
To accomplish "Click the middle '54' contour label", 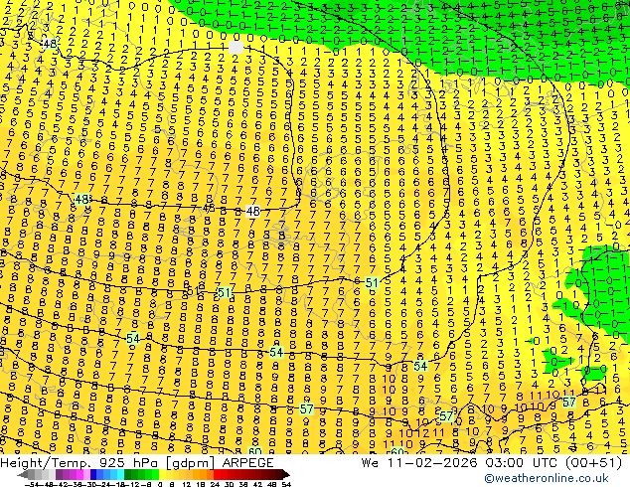I will pos(276,353).
